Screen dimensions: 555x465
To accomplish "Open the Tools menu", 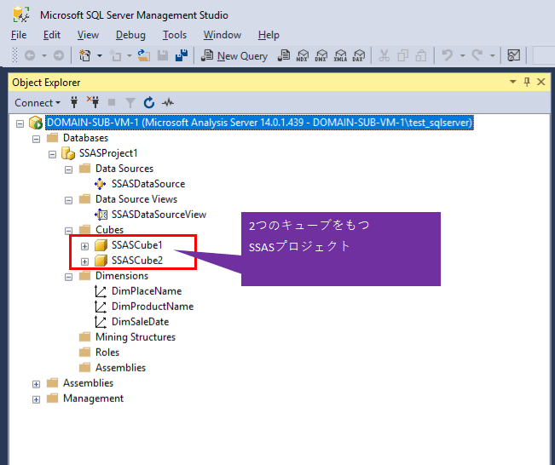I will click(175, 35).
